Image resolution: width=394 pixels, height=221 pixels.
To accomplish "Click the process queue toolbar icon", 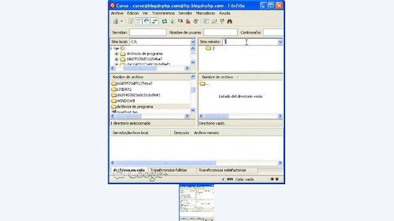I will point(172,21).
